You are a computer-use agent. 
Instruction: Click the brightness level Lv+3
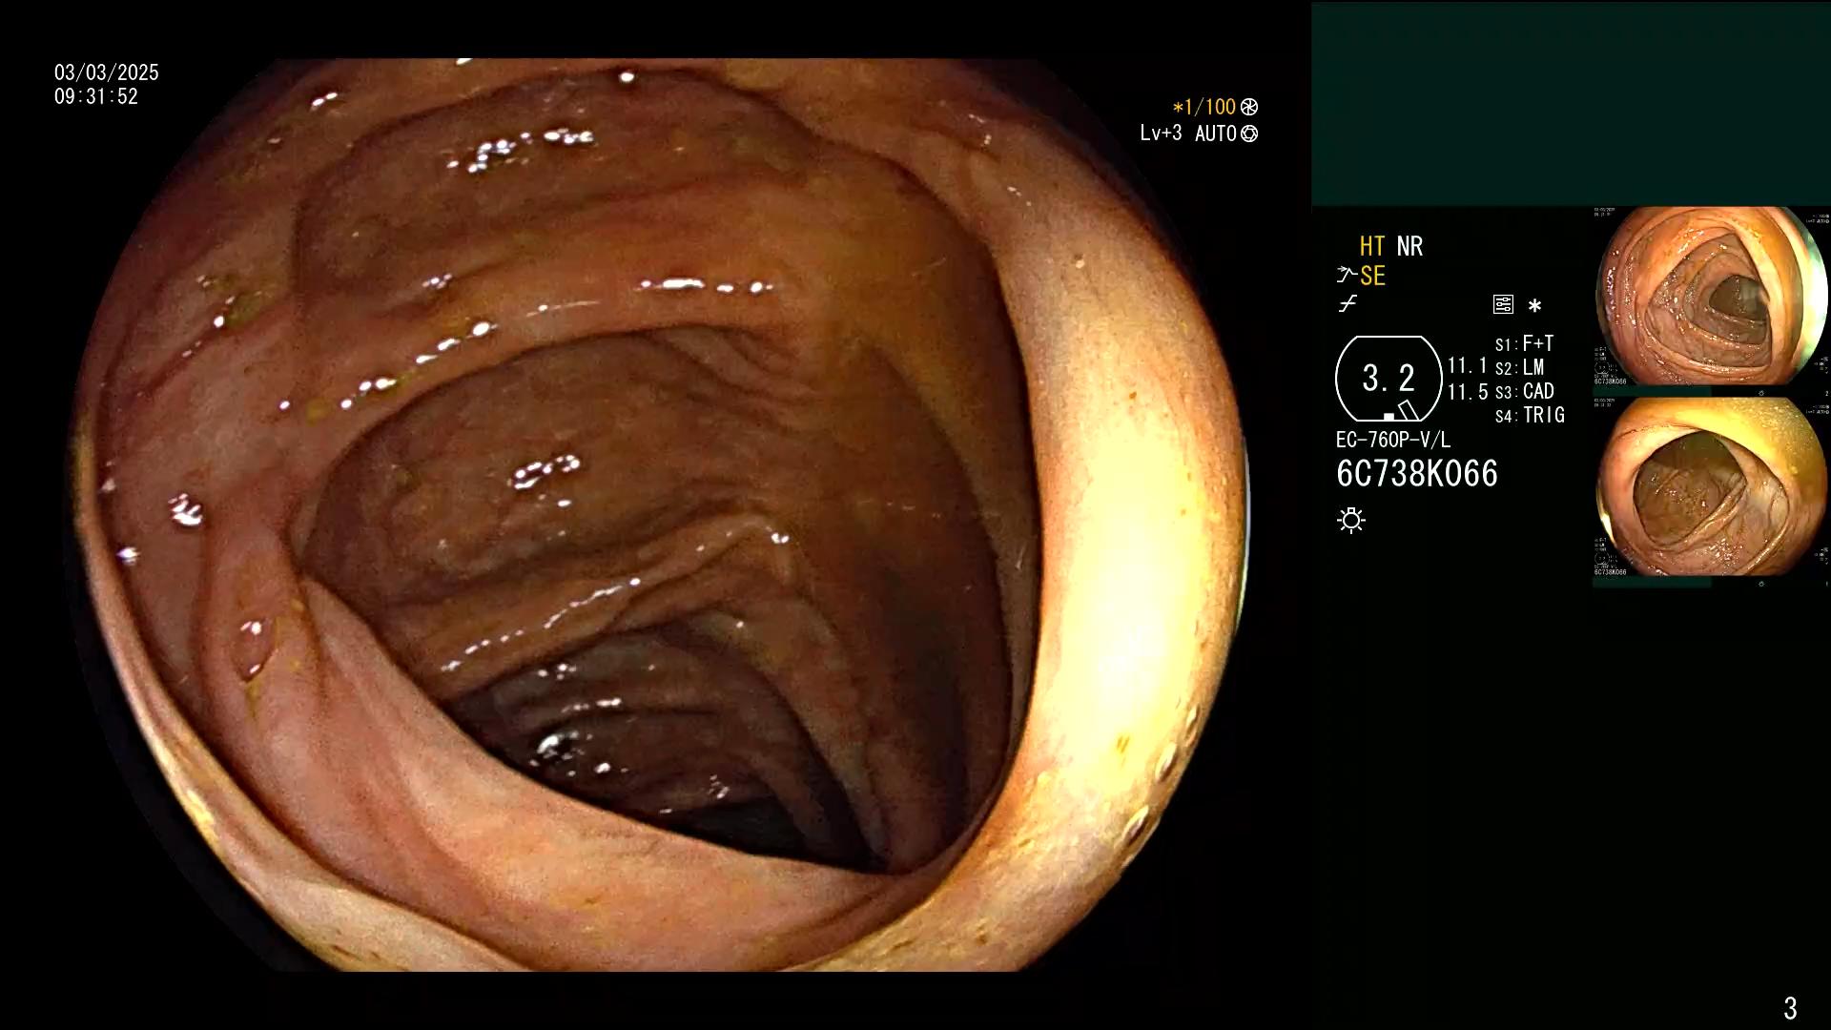click(1161, 134)
